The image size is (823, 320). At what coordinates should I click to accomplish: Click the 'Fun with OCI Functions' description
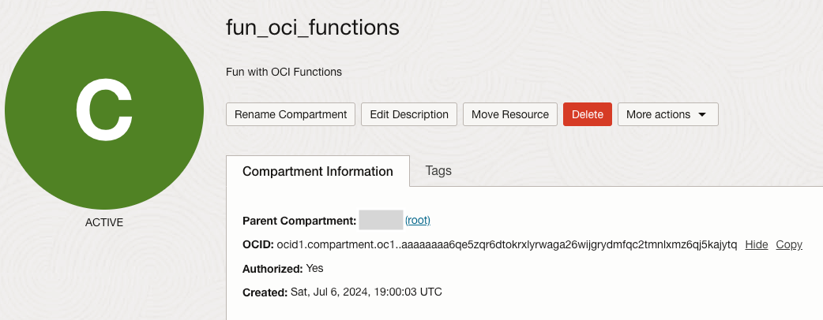coord(284,72)
